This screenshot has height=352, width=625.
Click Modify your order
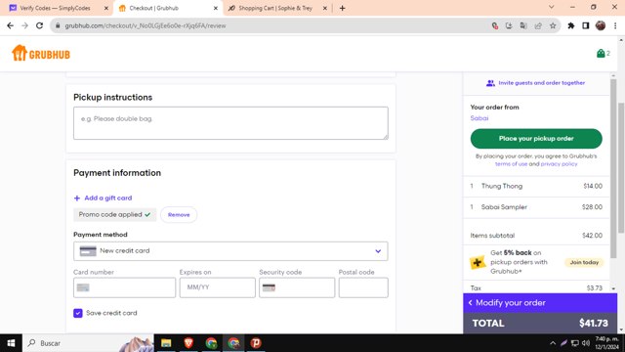pos(540,302)
